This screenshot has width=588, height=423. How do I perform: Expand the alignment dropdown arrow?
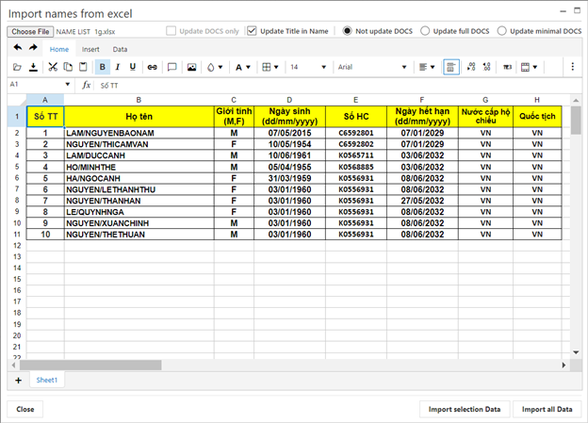[433, 67]
